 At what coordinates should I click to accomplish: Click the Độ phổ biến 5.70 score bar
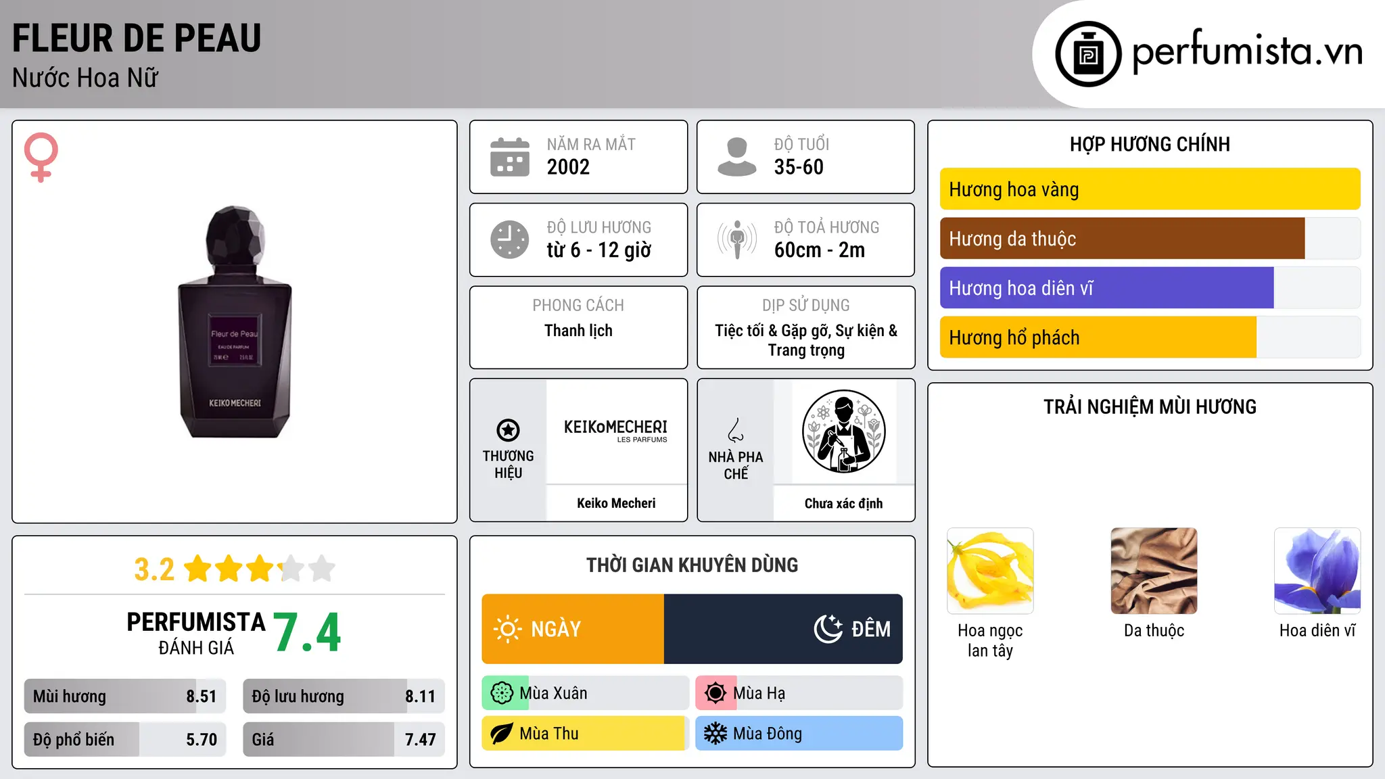pyautogui.click(x=125, y=740)
